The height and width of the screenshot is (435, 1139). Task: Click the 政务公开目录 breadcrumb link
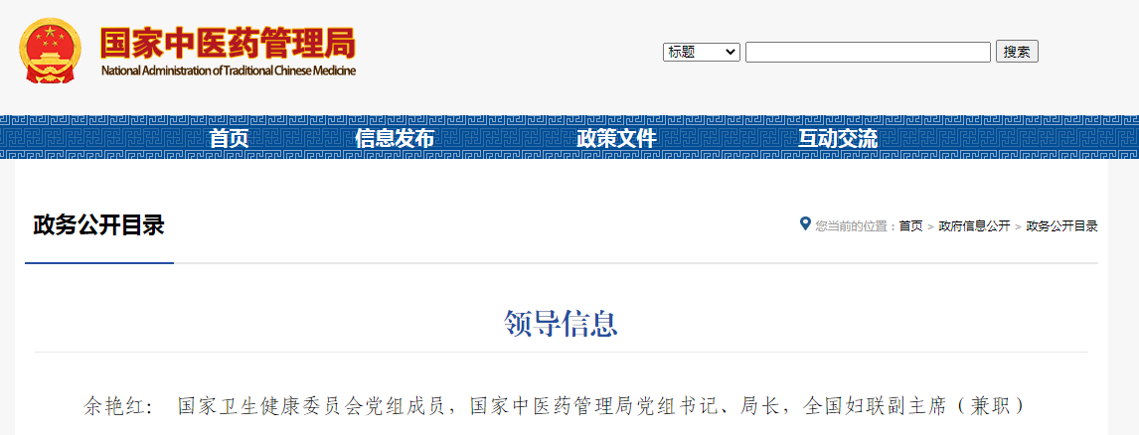click(x=1061, y=225)
